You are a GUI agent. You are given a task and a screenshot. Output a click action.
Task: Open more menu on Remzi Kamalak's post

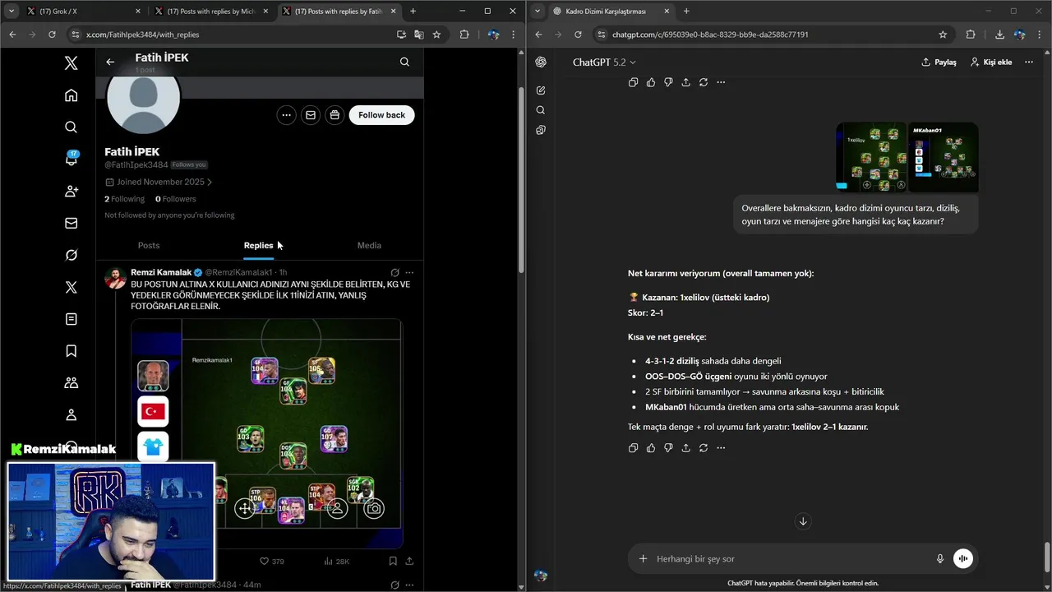tap(409, 272)
